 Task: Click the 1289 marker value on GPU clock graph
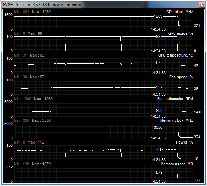[158, 16]
